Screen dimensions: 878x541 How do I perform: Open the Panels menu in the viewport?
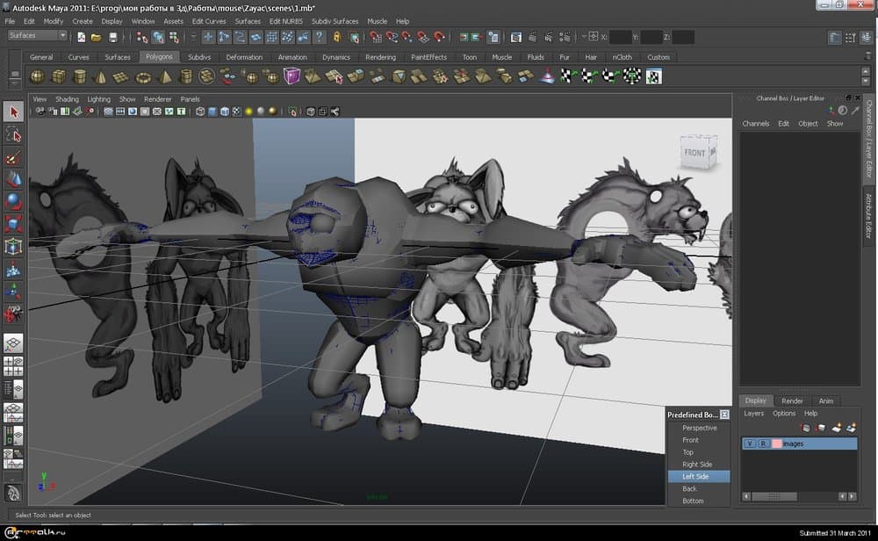pyautogui.click(x=190, y=99)
